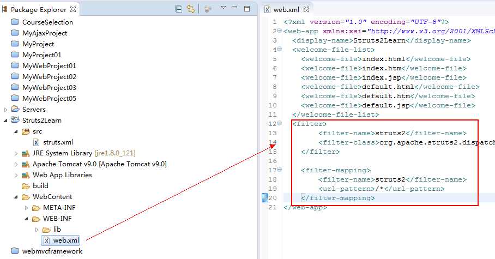Fold the web-app element at line 2

click(x=279, y=31)
